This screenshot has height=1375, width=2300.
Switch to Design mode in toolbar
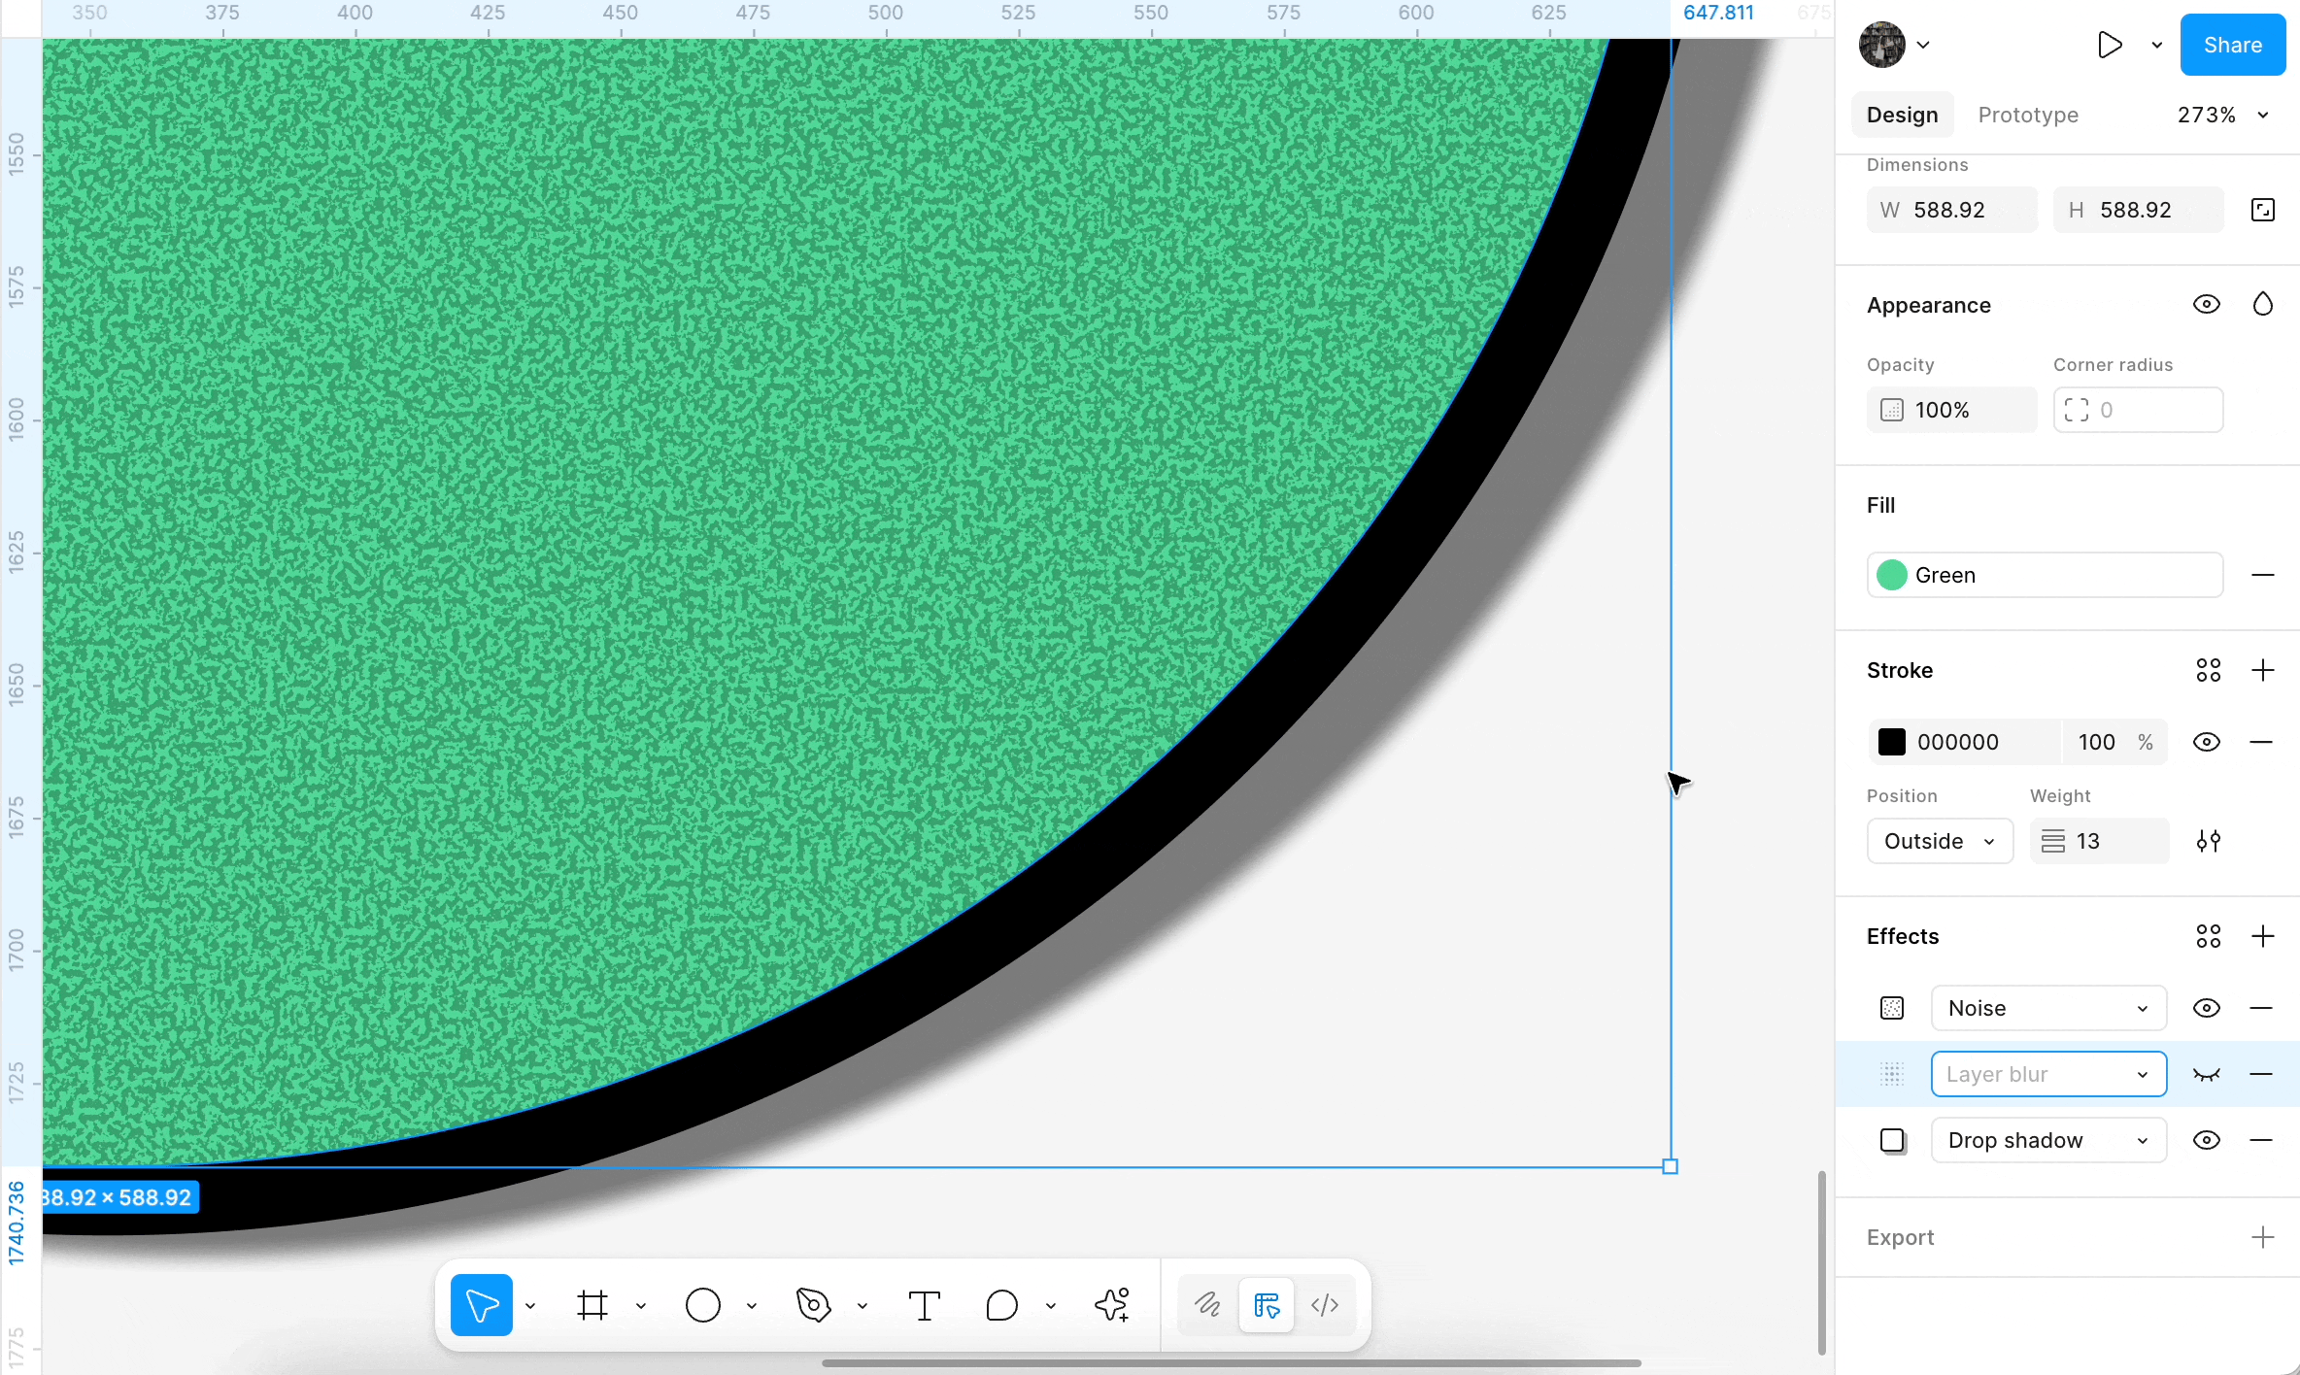pos(1267,1305)
